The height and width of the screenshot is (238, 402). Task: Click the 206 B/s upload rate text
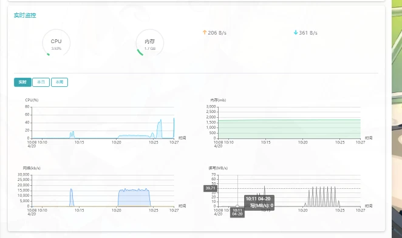pyautogui.click(x=217, y=33)
